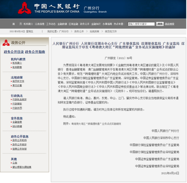The image size is (187, 183).
Task: Open the 规范性文件 sidebar link
Action: [18, 81]
